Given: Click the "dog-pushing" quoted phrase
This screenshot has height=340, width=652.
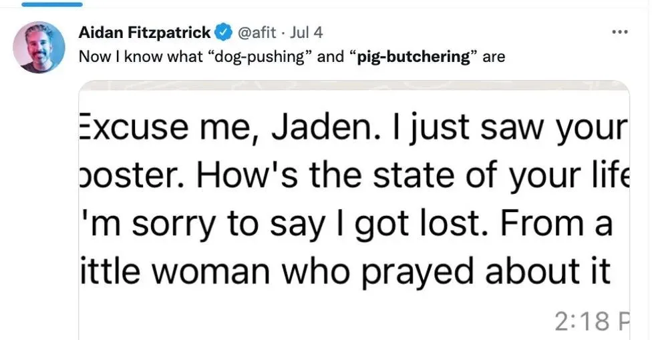Looking at the screenshot, I should [258, 56].
